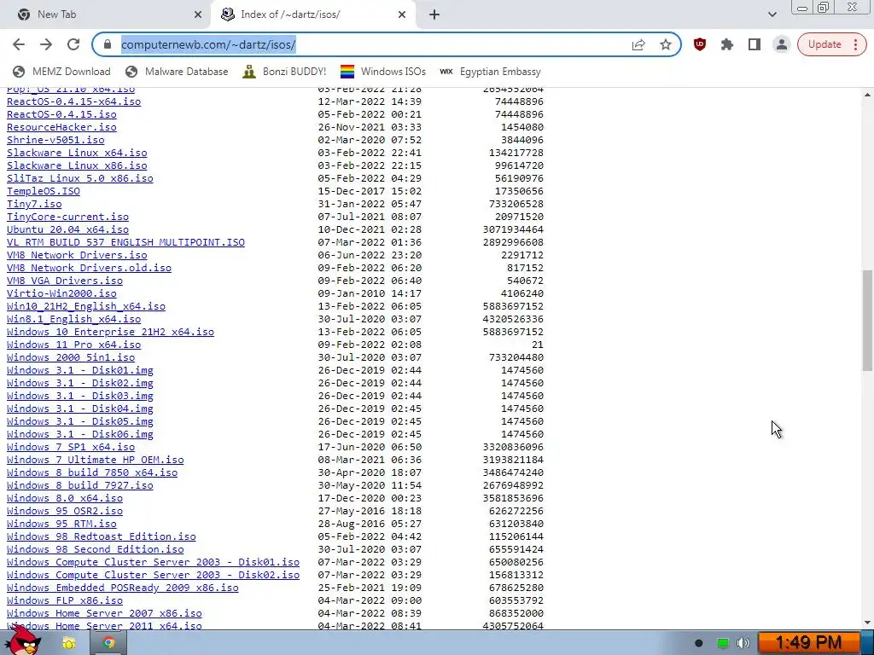Click the Ubuntu_20.04_x64.iso link
The image size is (874, 655).
[x=67, y=229]
